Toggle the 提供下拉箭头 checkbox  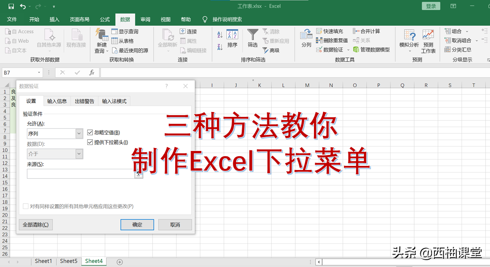90,142
